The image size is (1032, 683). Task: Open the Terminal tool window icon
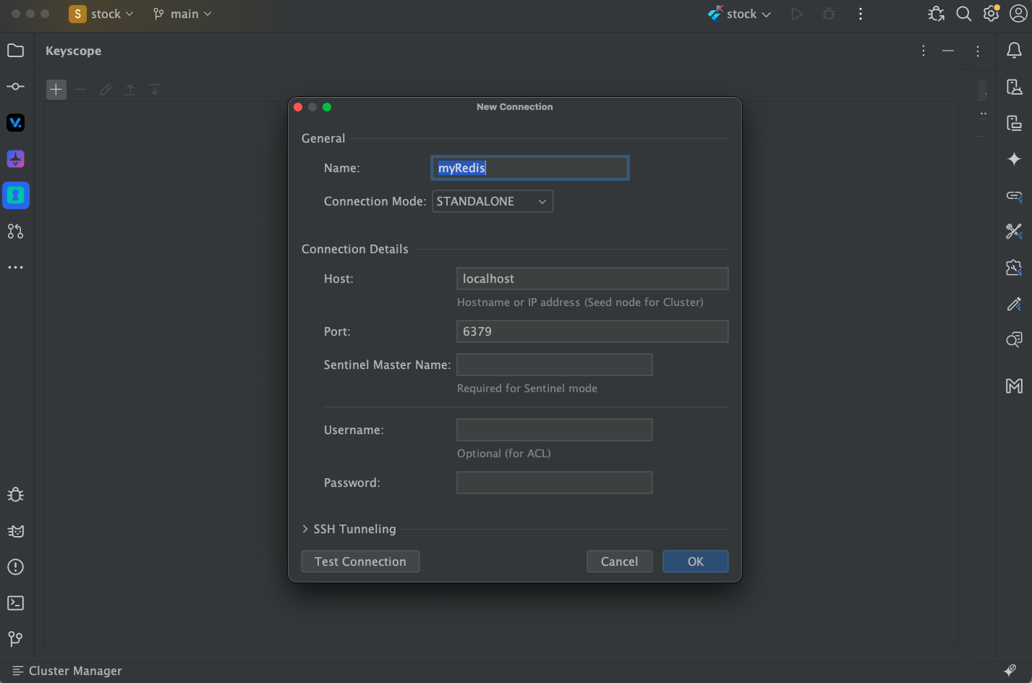click(16, 603)
